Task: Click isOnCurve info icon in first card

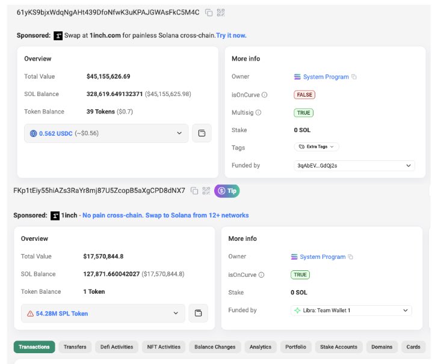Action: coord(264,95)
